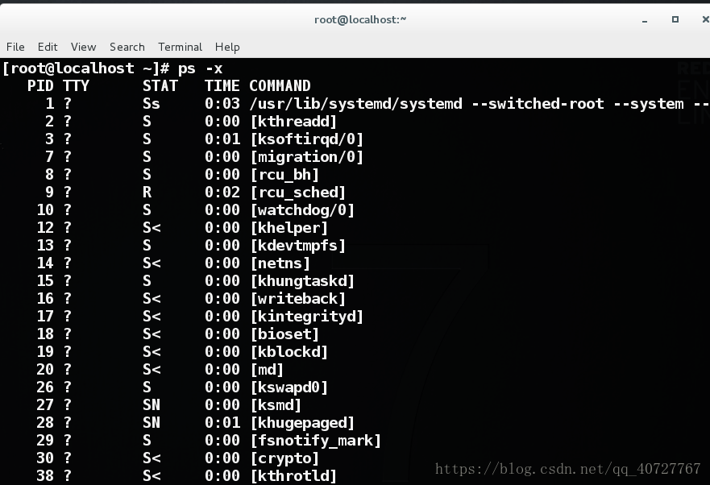Click the [fsnotify_mark] process name
Screen dimensions: 710x485
coord(316,440)
